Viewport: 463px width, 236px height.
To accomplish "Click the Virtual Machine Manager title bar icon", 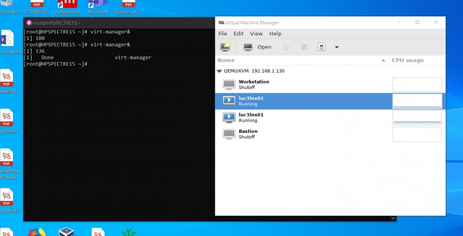I will click(x=221, y=22).
